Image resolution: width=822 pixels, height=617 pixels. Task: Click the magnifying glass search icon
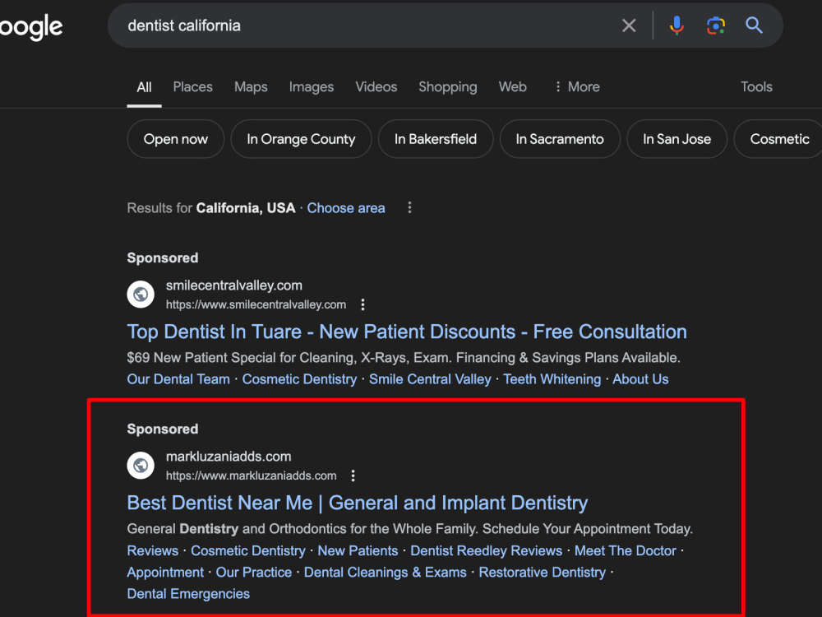[754, 26]
